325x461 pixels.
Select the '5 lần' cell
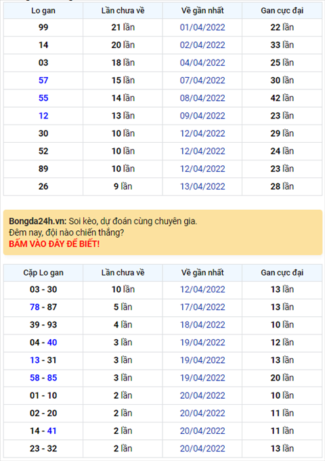[x=123, y=307]
